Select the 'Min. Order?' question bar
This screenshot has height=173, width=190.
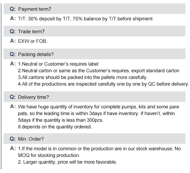[95, 138]
